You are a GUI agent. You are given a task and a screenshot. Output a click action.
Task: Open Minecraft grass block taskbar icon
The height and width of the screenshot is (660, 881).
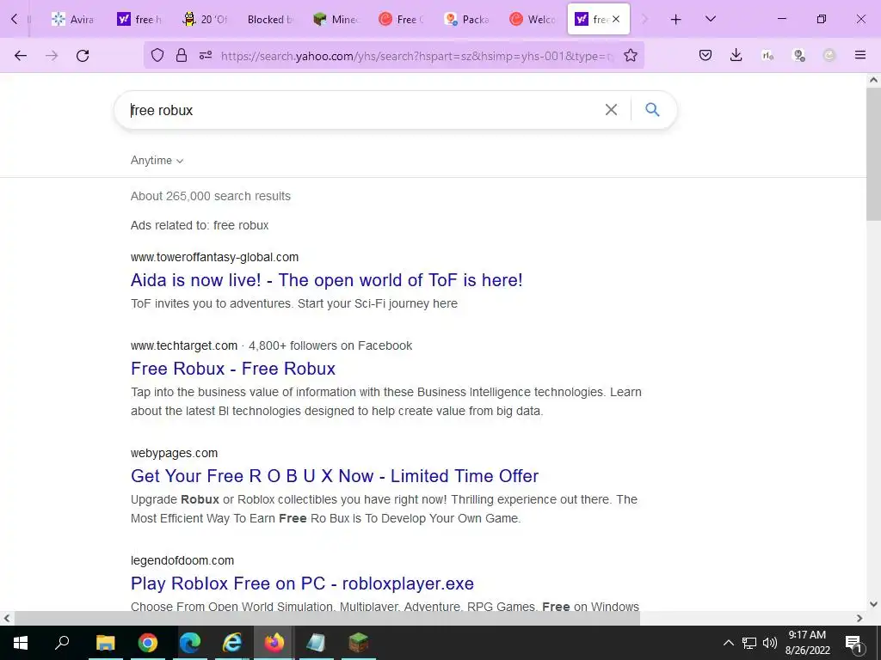(x=358, y=643)
